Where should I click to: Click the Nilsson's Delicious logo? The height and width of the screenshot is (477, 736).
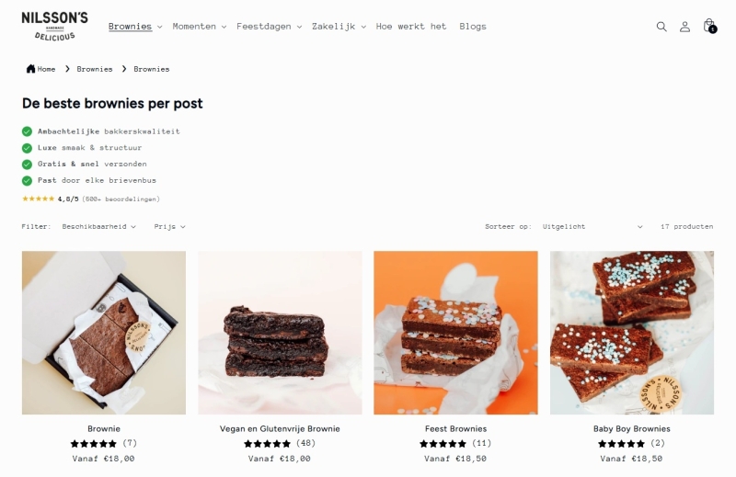[x=54, y=27]
